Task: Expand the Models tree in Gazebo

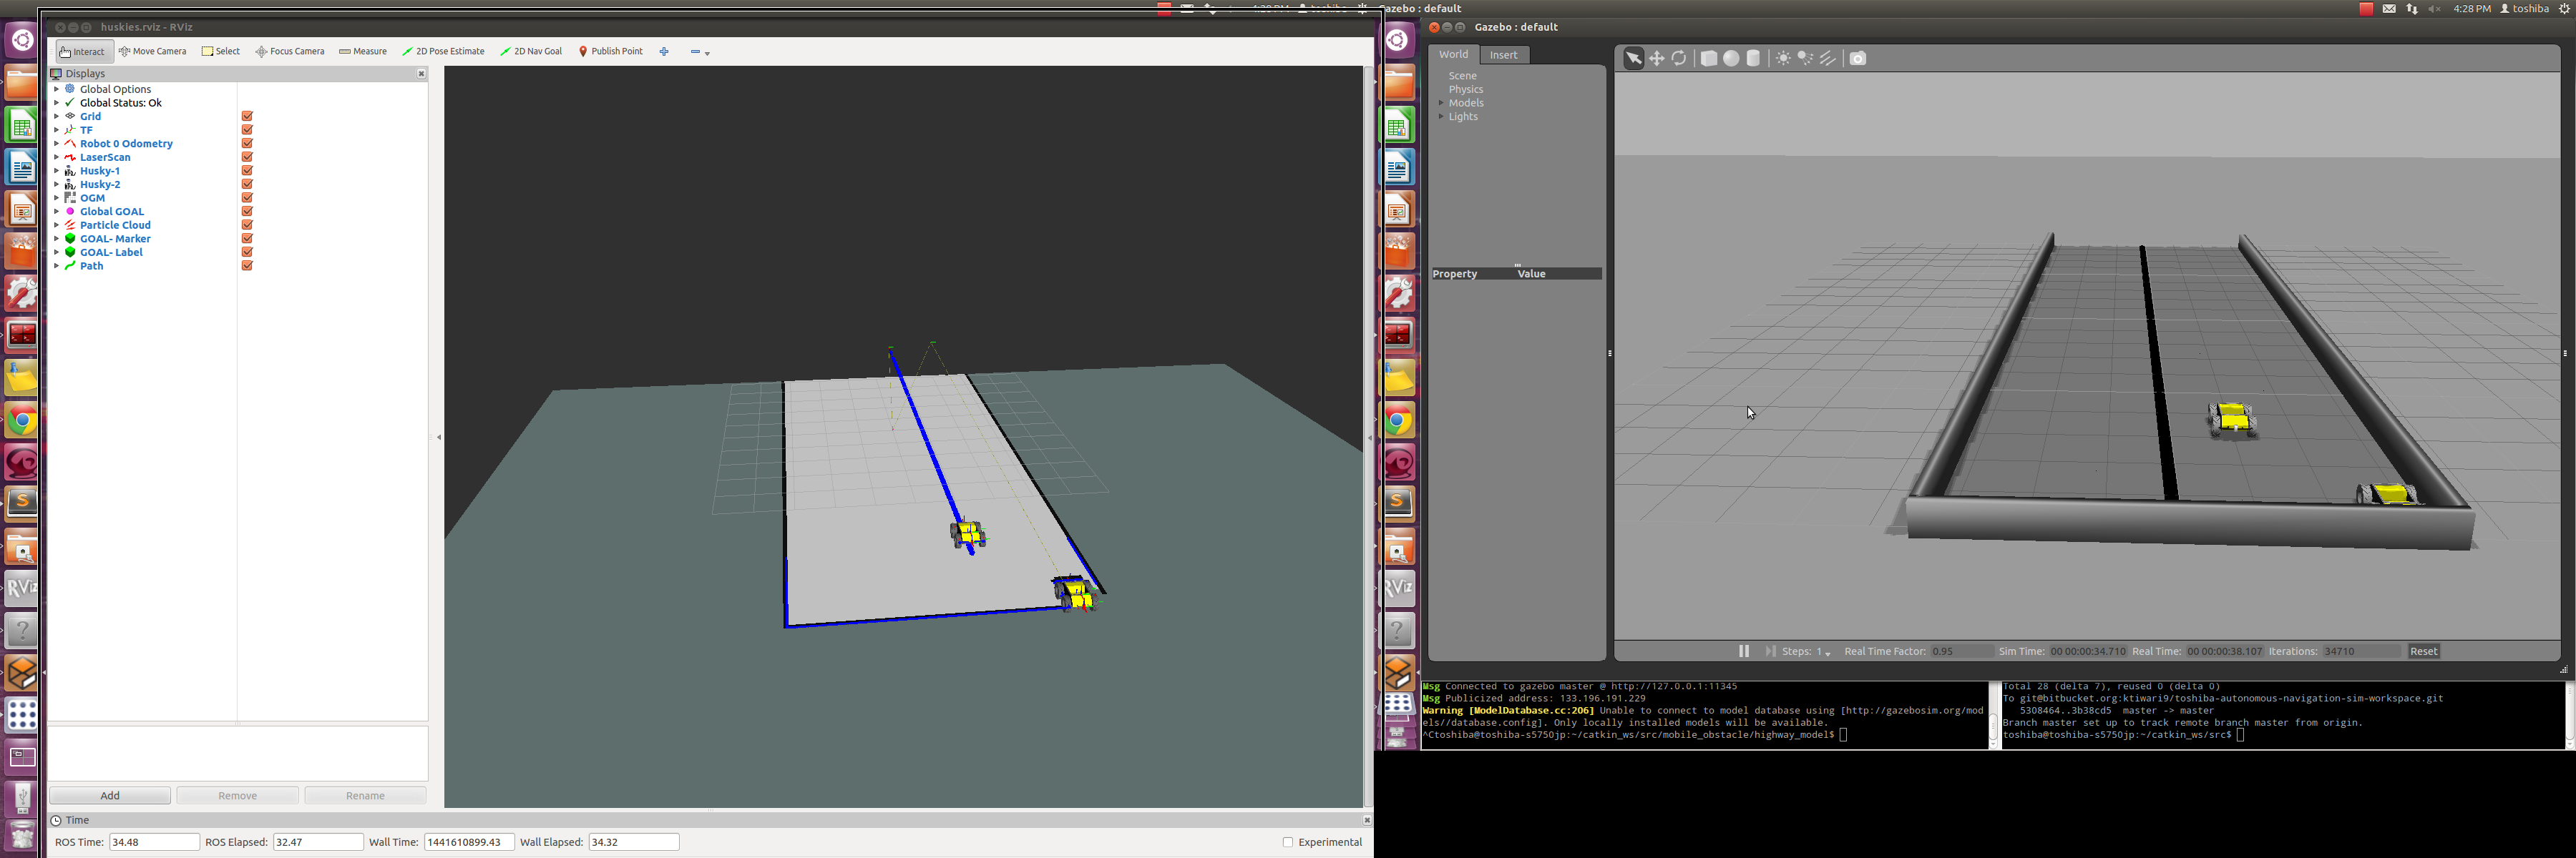Action: pos(1441,103)
